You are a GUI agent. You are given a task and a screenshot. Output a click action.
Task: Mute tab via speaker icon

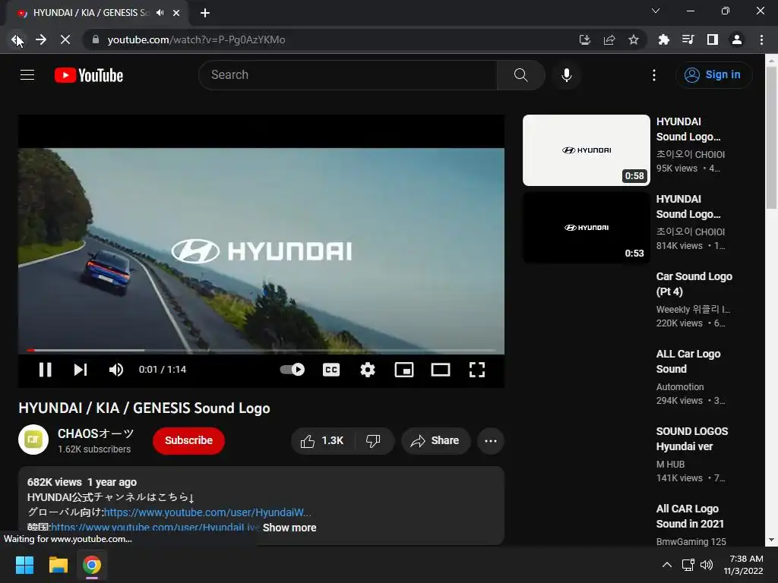[160, 13]
